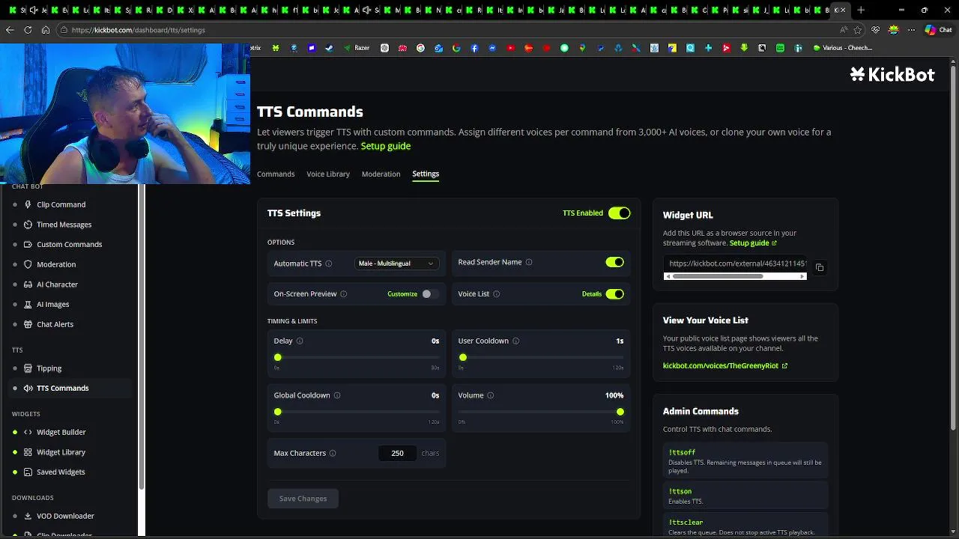Click info icon next to Delay
The width and height of the screenshot is (959, 539).
coord(300,341)
